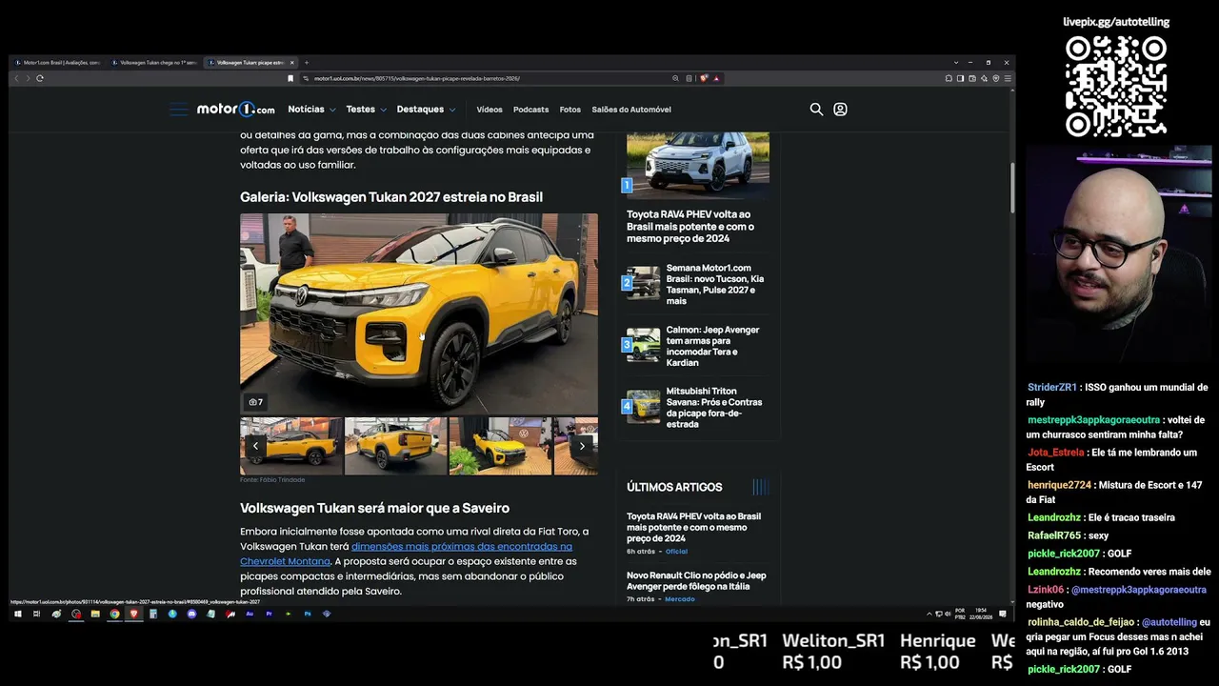Open the browser tab list dropdown
Screen dimensions: 1219x686
pos(956,63)
